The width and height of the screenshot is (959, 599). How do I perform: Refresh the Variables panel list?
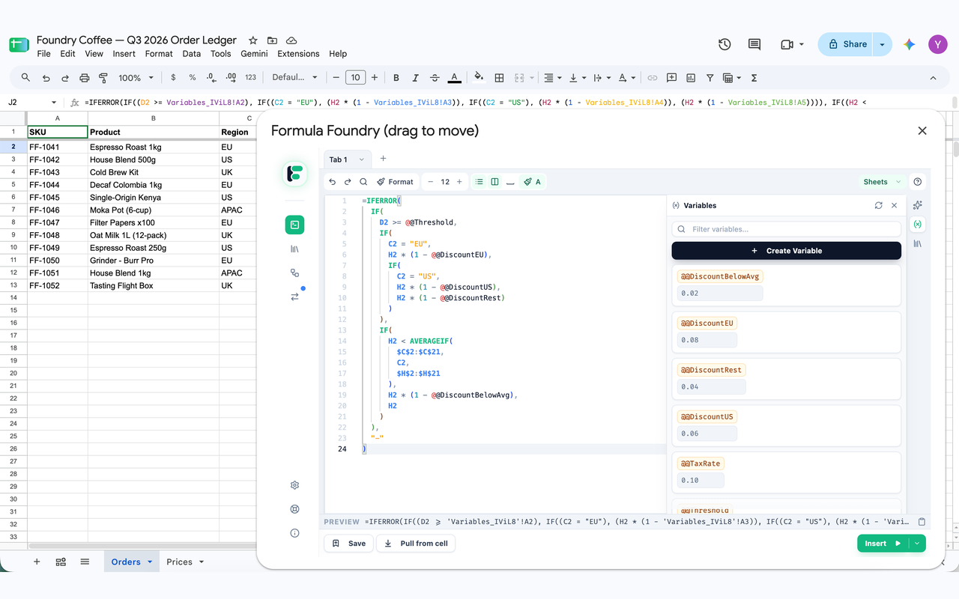pos(879,205)
